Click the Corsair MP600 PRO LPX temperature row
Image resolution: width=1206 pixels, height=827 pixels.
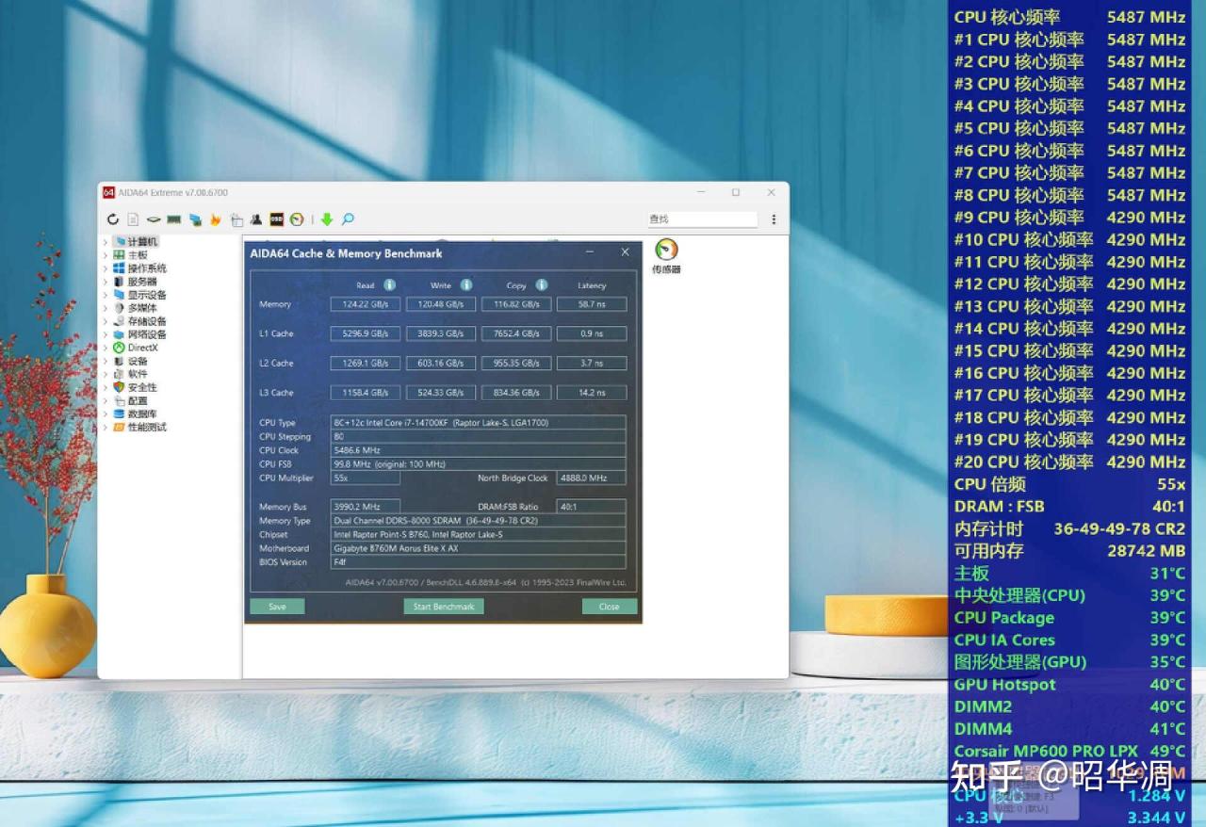[x=1069, y=752]
